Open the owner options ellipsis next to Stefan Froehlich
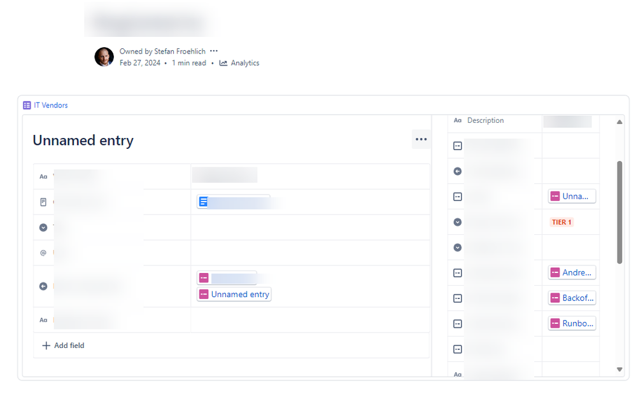 pos(214,51)
